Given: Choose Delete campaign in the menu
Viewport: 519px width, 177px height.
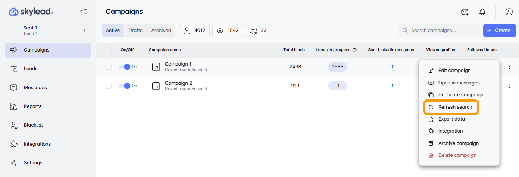Looking at the screenshot, I should click(x=457, y=155).
